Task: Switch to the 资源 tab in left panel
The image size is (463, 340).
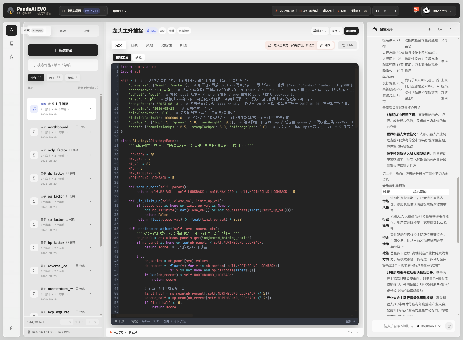Action: click(63, 31)
